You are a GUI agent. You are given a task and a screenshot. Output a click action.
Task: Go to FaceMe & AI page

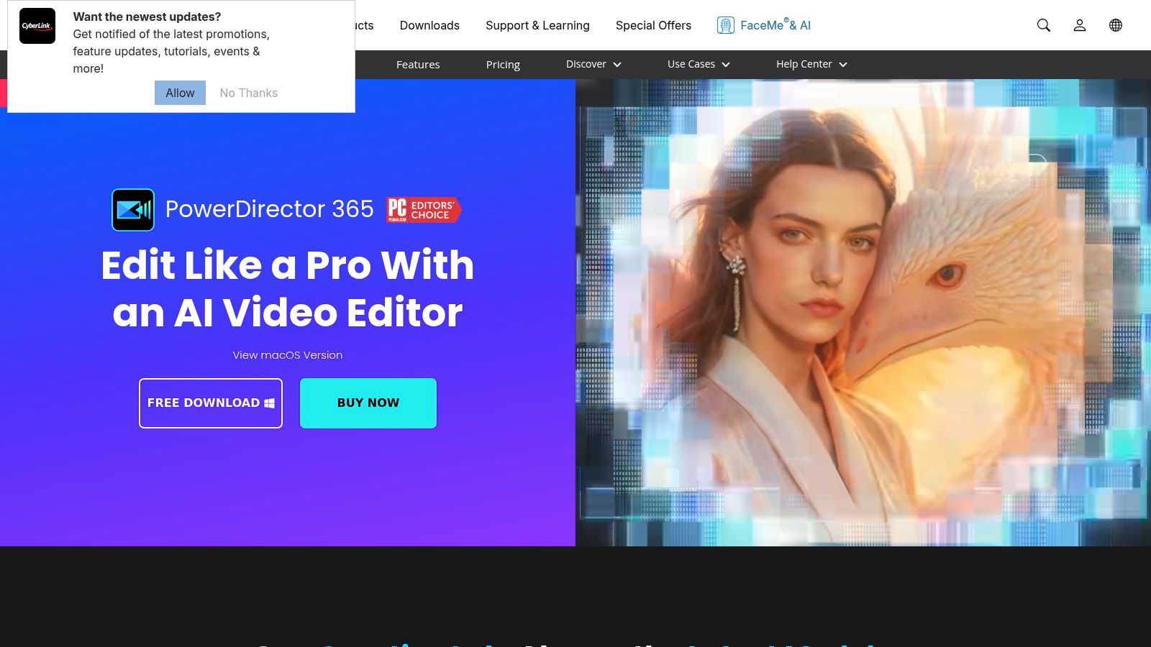click(x=775, y=25)
